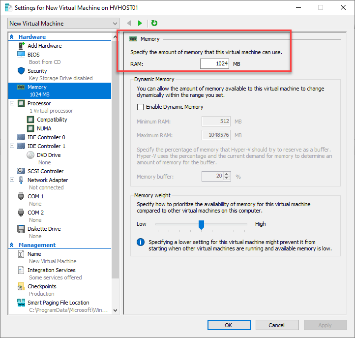Collapse the Management section chevron
This screenshot has width=355, height=338.
(x=12, y=245)
